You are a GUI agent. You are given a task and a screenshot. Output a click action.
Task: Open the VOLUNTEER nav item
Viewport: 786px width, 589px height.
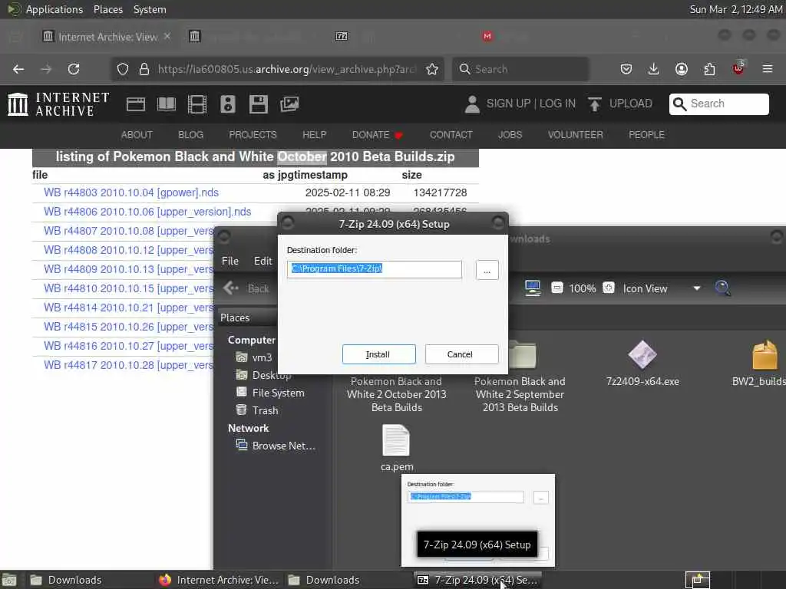click(x=576, y=135)
